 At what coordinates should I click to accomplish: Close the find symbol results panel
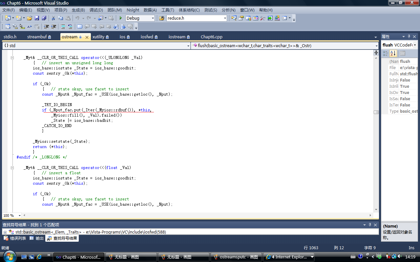coord(376,225)
